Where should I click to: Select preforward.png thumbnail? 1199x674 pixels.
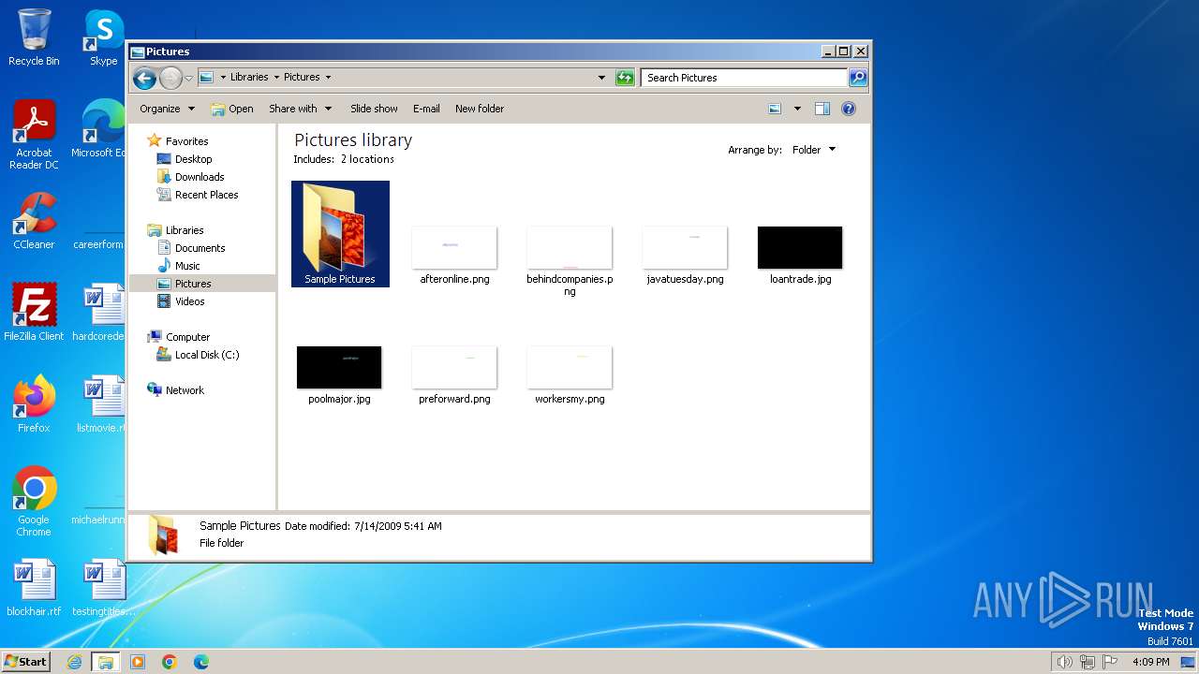[454, 368]
